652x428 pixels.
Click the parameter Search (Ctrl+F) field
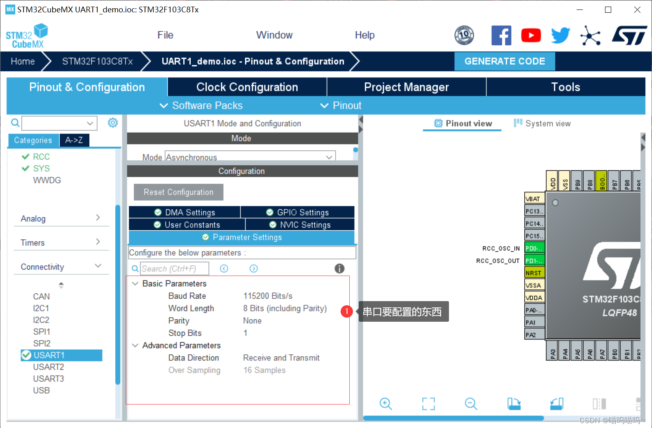click(x=175, y=269)
